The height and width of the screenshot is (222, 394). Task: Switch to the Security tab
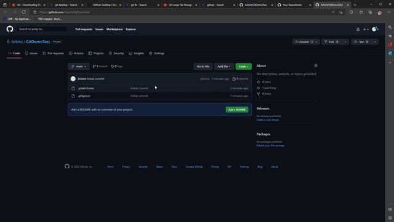[x=116, y=54]
